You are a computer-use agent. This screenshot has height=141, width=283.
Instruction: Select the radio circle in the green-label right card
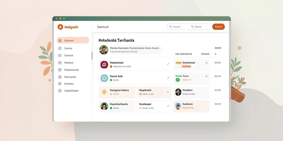206,76
